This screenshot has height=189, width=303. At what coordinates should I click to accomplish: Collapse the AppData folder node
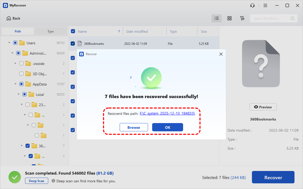click(x=15, y=84)
